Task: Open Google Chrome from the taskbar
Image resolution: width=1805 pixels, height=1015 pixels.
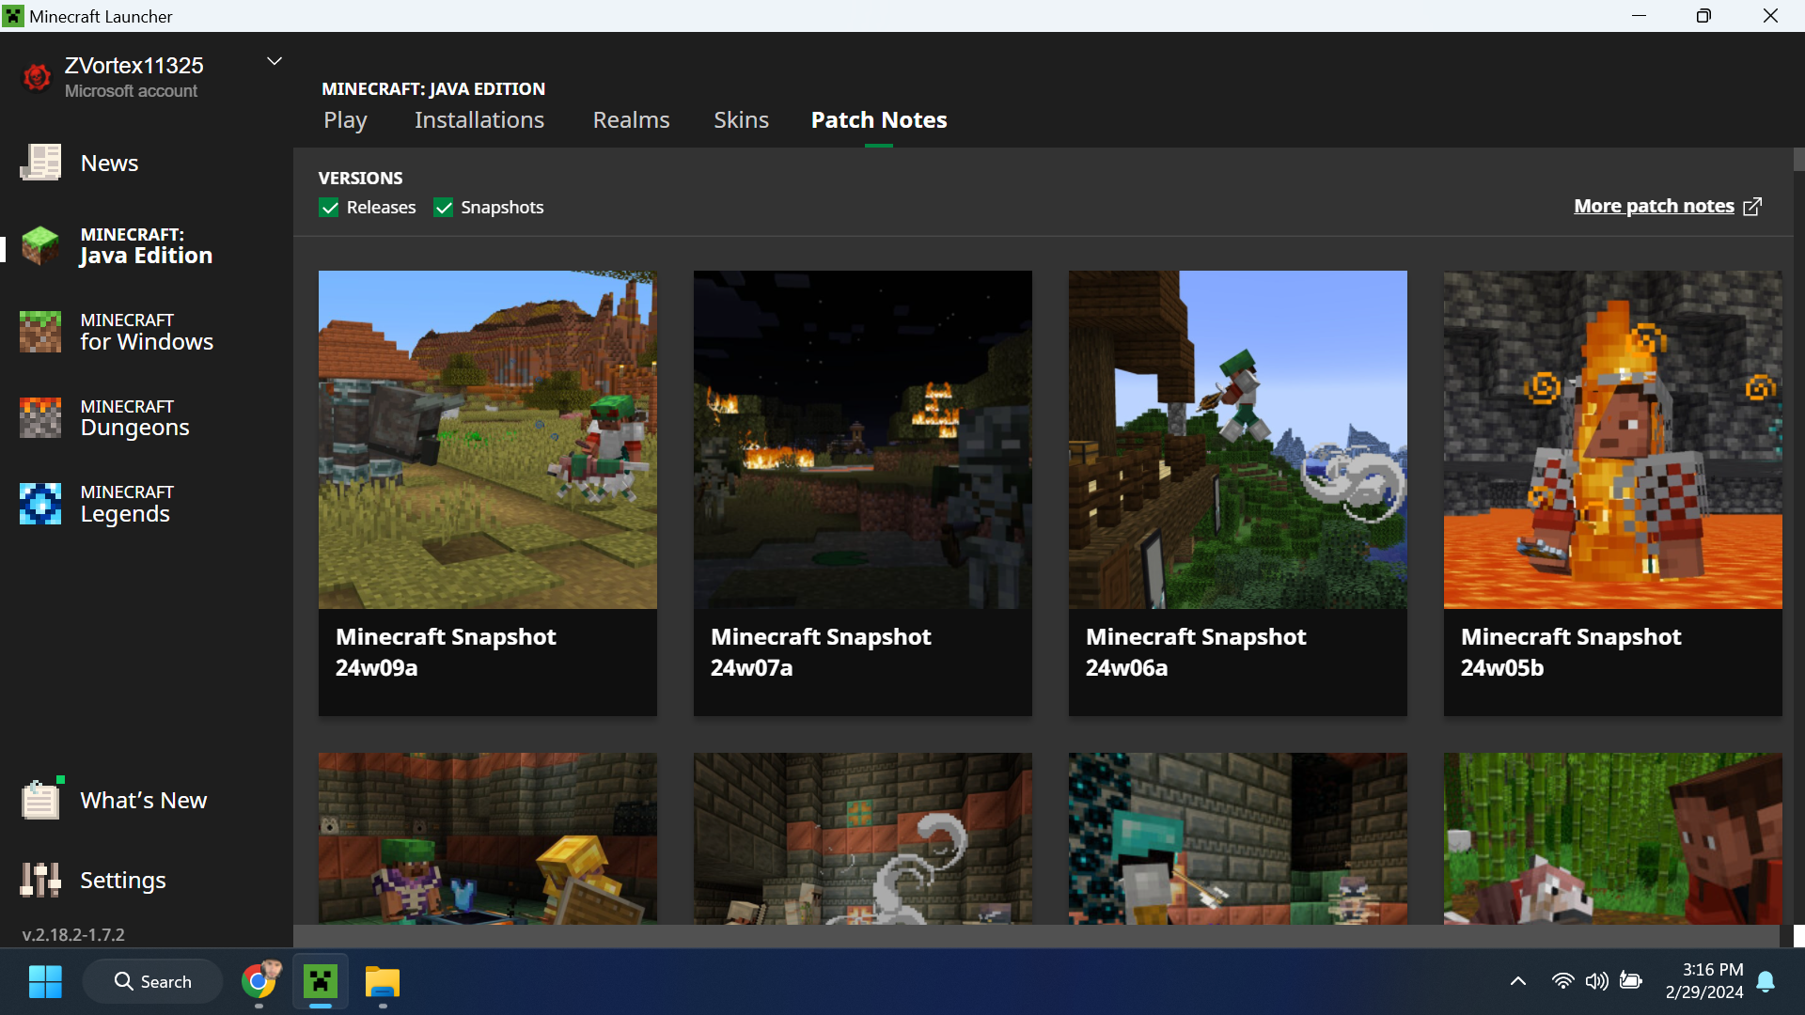Action: click(259, 981)
